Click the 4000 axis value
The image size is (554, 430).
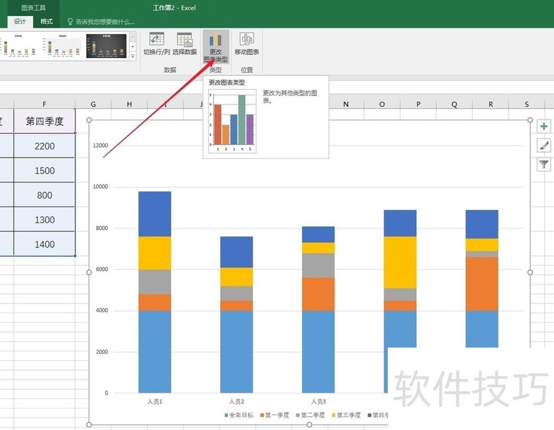[x=102, y=310]
